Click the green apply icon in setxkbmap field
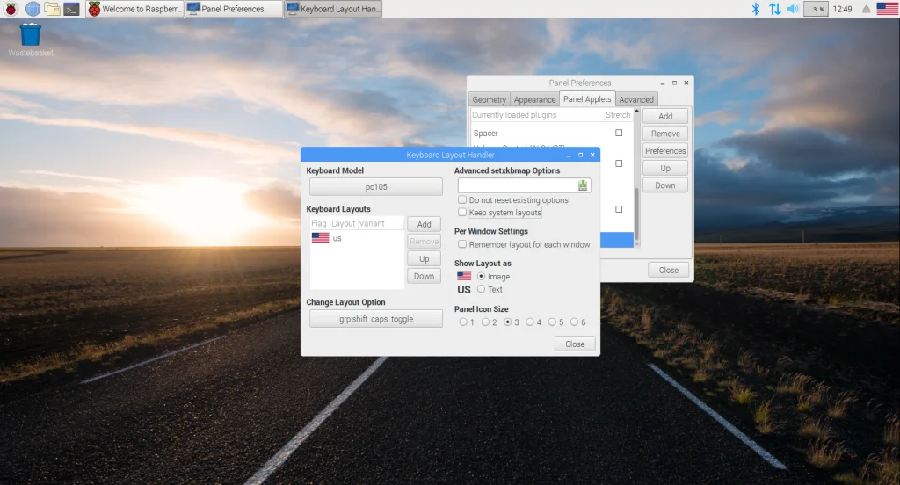Image resolution: width=900 pixels, height=485 pixels. [583, 185]
